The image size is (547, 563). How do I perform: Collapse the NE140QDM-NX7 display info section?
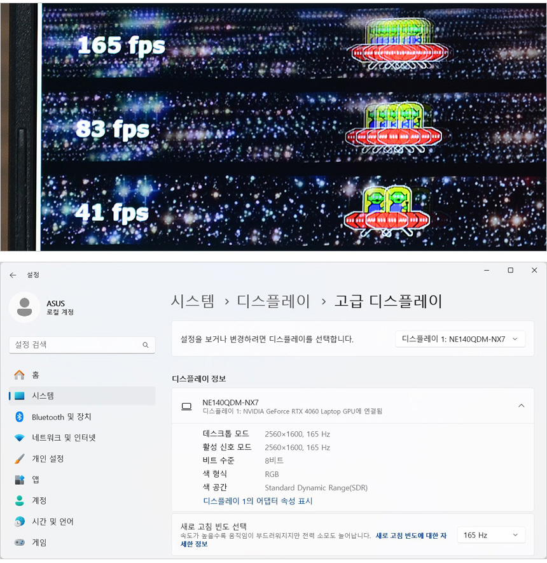[521, 406]
